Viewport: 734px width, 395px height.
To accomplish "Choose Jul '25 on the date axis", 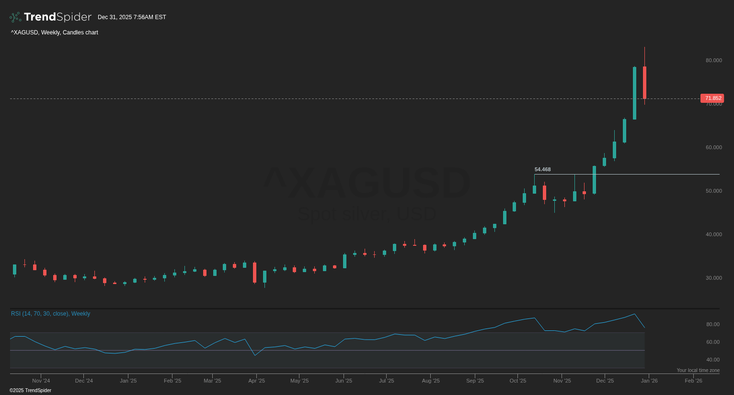I will tap(386, 381).
